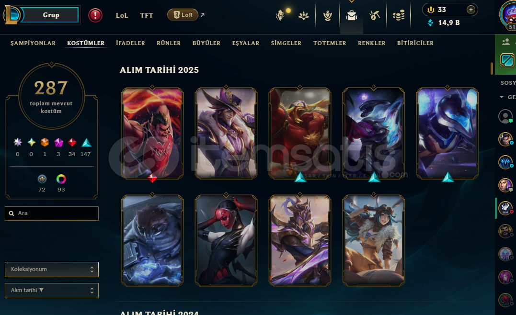Open the Store coins icon

399,15
